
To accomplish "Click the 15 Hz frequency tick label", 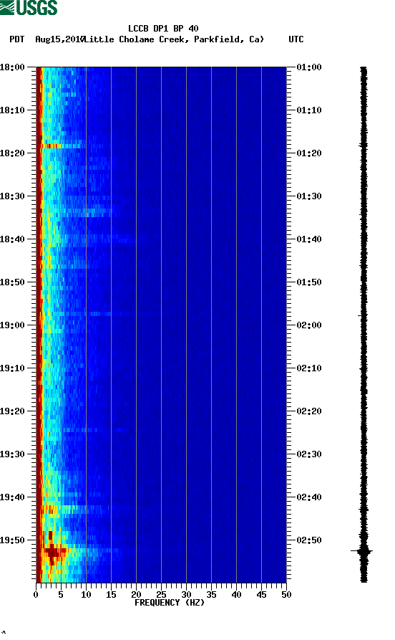I will tap(111, 595).
